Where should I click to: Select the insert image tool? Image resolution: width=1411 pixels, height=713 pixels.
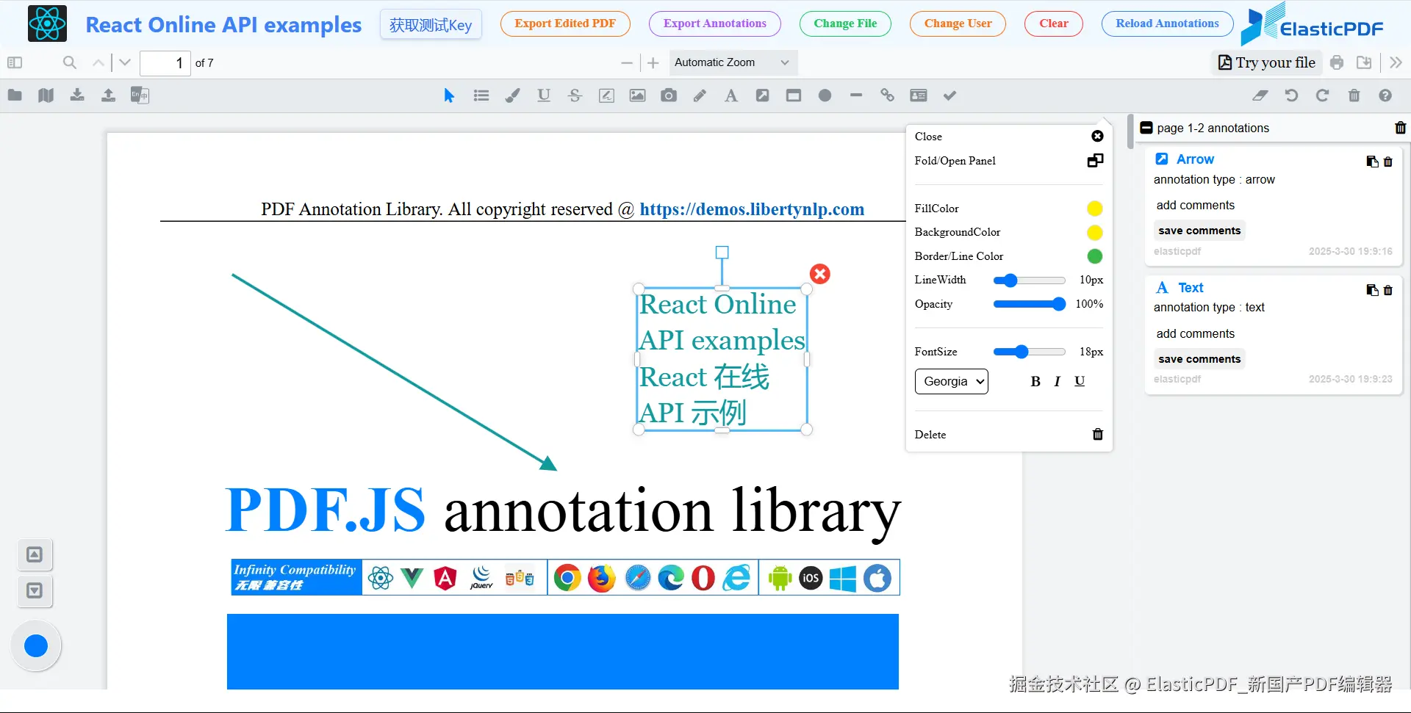pos(637,95)
